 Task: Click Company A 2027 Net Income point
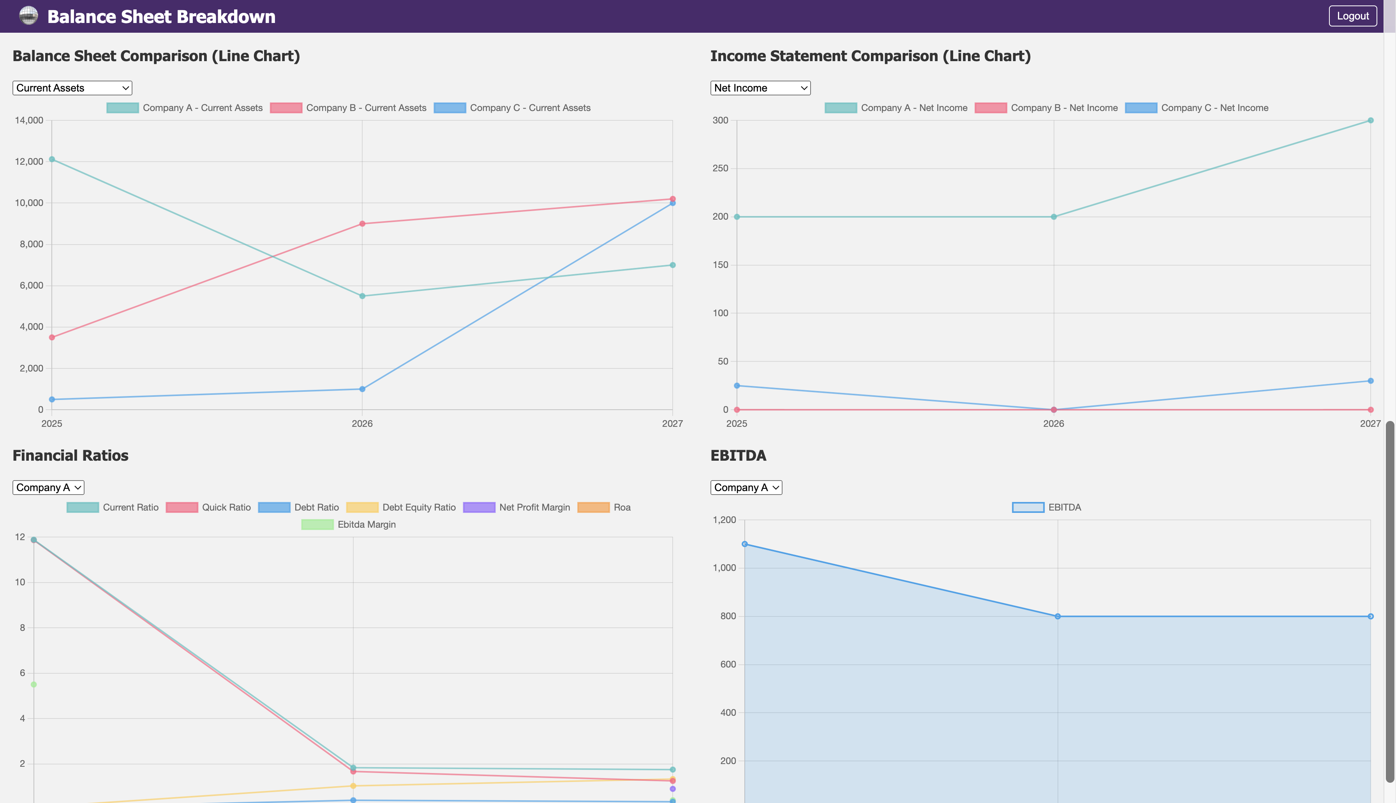click(x=1370, y=120)
